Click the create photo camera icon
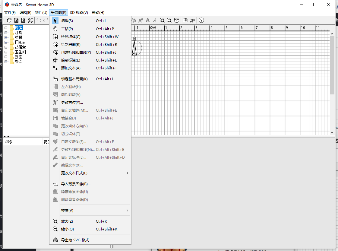This screenshot has width=338, height=251. click(x=185, y=20)
